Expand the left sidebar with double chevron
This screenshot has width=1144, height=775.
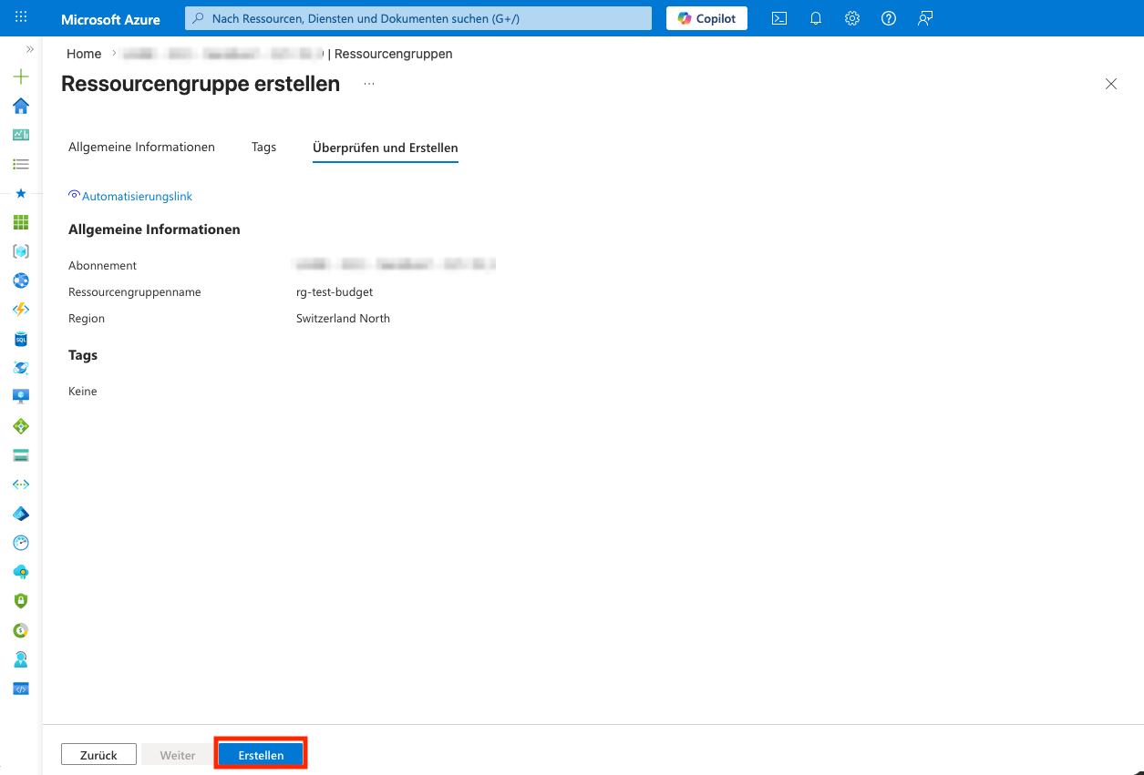(29, 49)
